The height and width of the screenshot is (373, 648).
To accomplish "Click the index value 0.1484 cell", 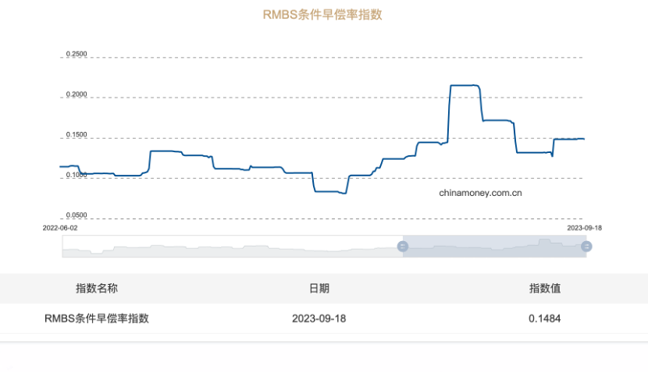I will tap(545, 318).
